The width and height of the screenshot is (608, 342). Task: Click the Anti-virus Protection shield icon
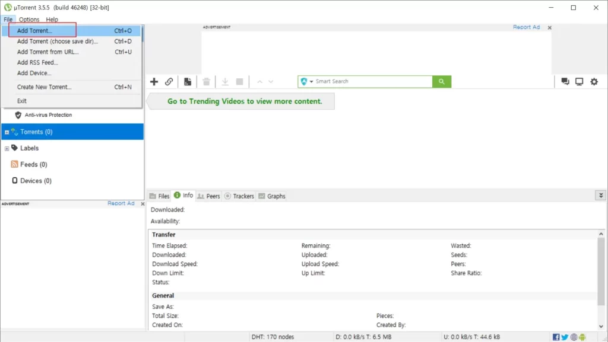[18, 115]
